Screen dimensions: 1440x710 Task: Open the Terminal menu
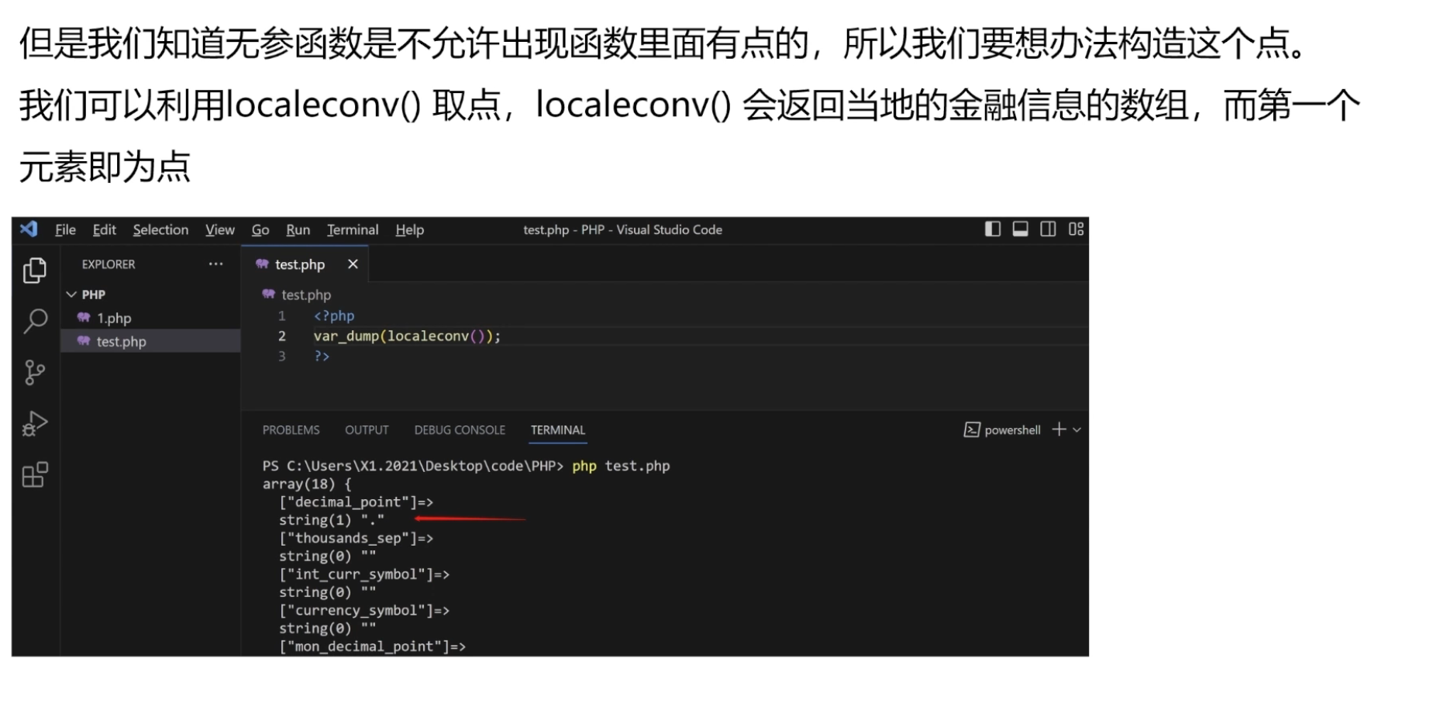point(353,229)
